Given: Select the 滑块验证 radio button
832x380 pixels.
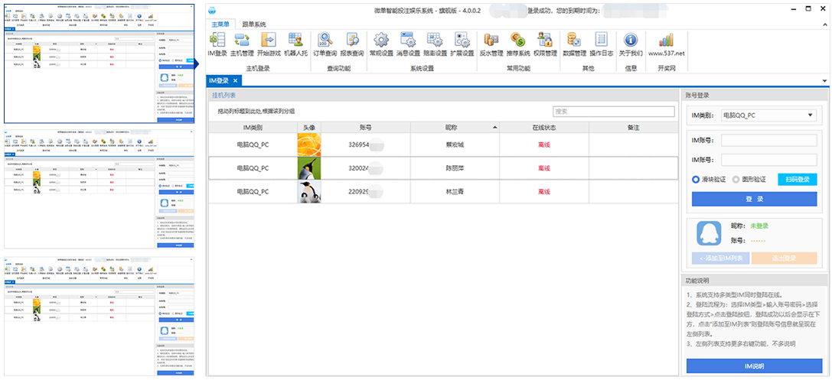Looking at the screenshot, I should tap(696, 180).
